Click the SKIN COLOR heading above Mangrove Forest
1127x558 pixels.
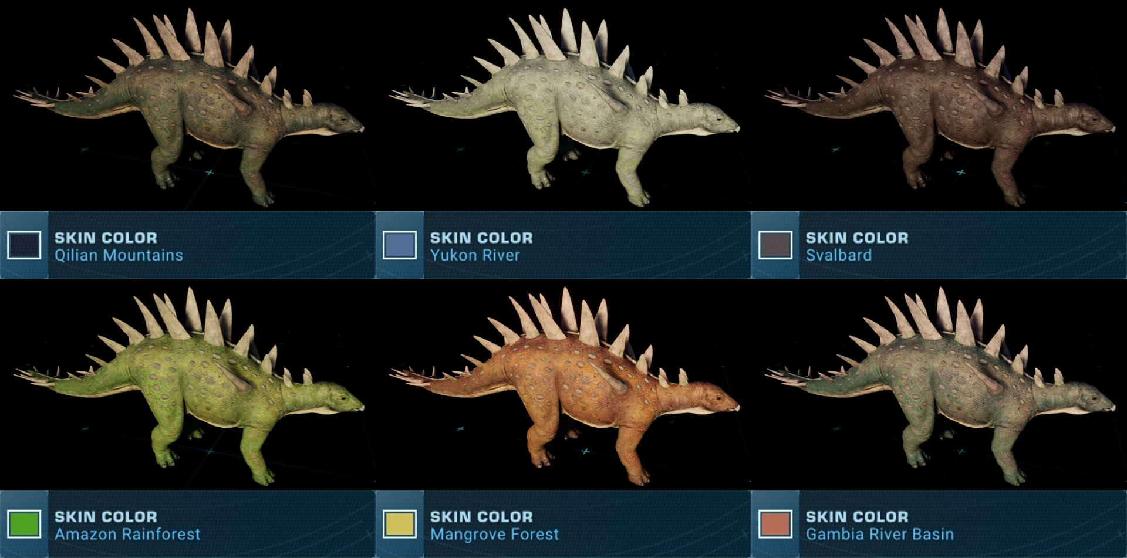point(481,516)
